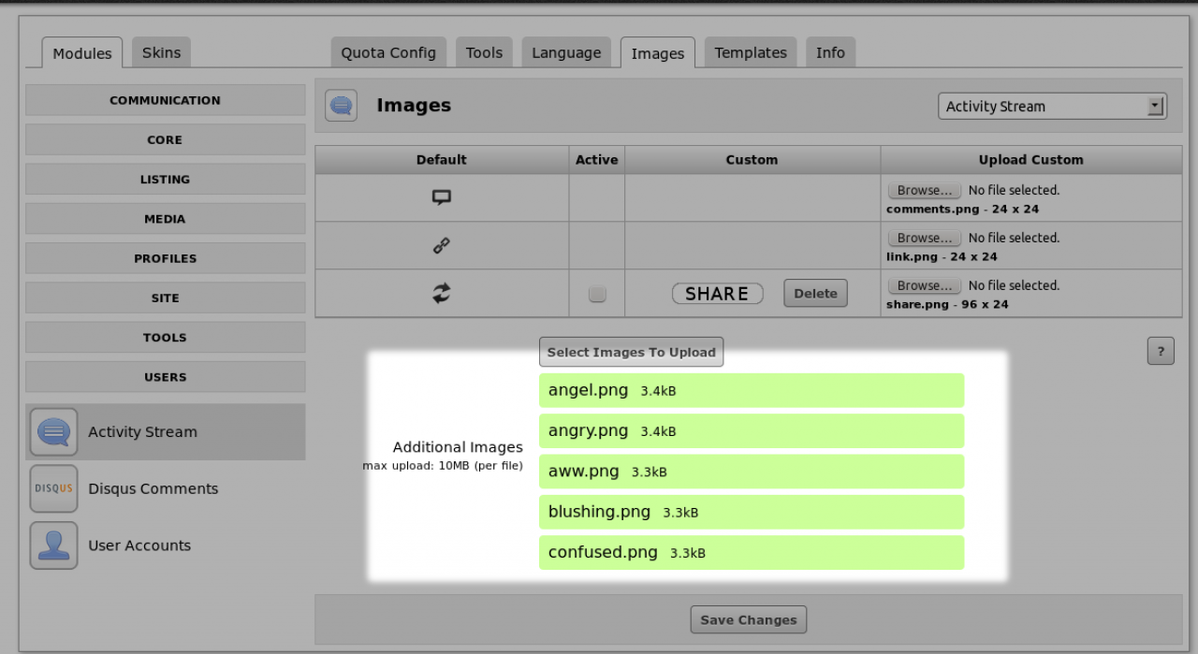Click the User Accounts icon

pyautogui.click(x=53, y=545)
